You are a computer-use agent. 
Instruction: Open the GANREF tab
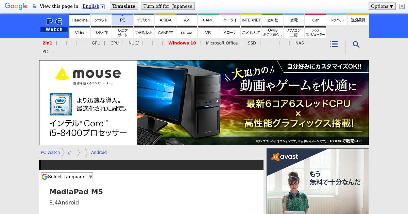165,33
